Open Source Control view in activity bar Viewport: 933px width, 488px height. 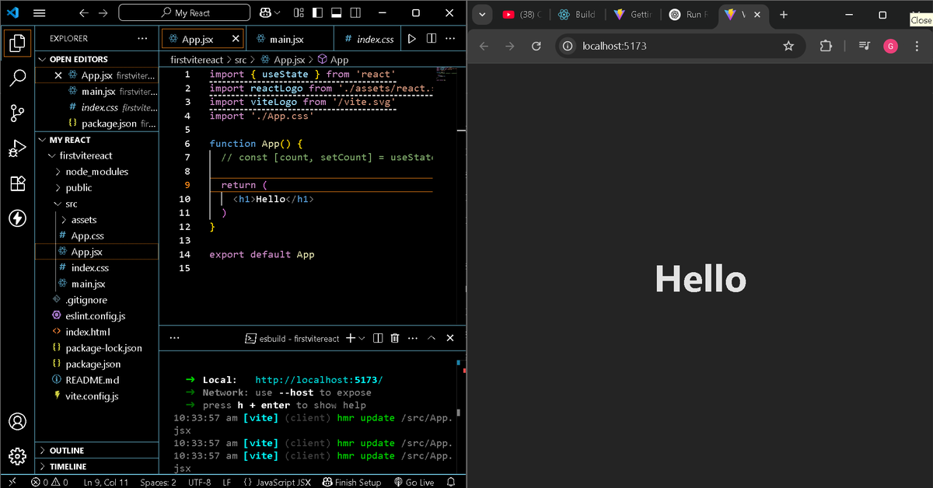click(x=17, y=113)
